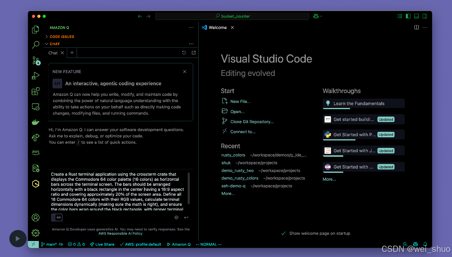This screenshot has height=257, width=452.
Task: Click the main* branch in status bar
Action: pos(49,244)
